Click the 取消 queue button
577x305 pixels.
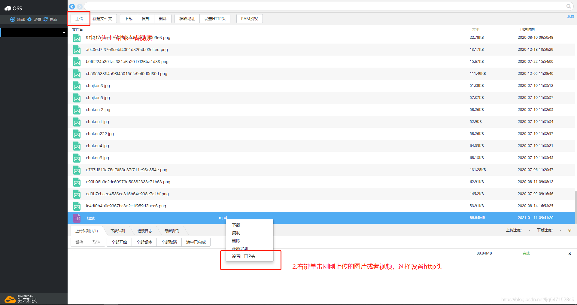click(96, 242)
